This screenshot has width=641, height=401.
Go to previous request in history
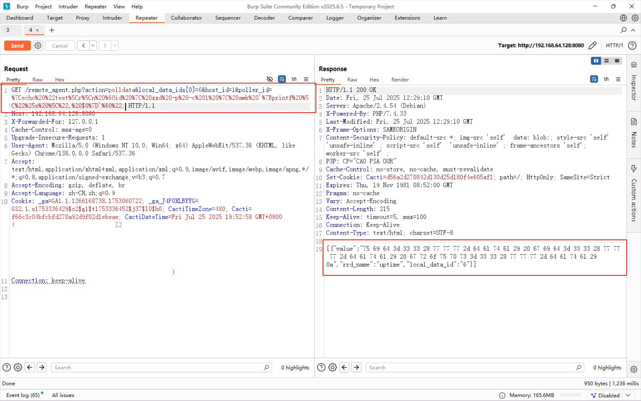point(83,45)
